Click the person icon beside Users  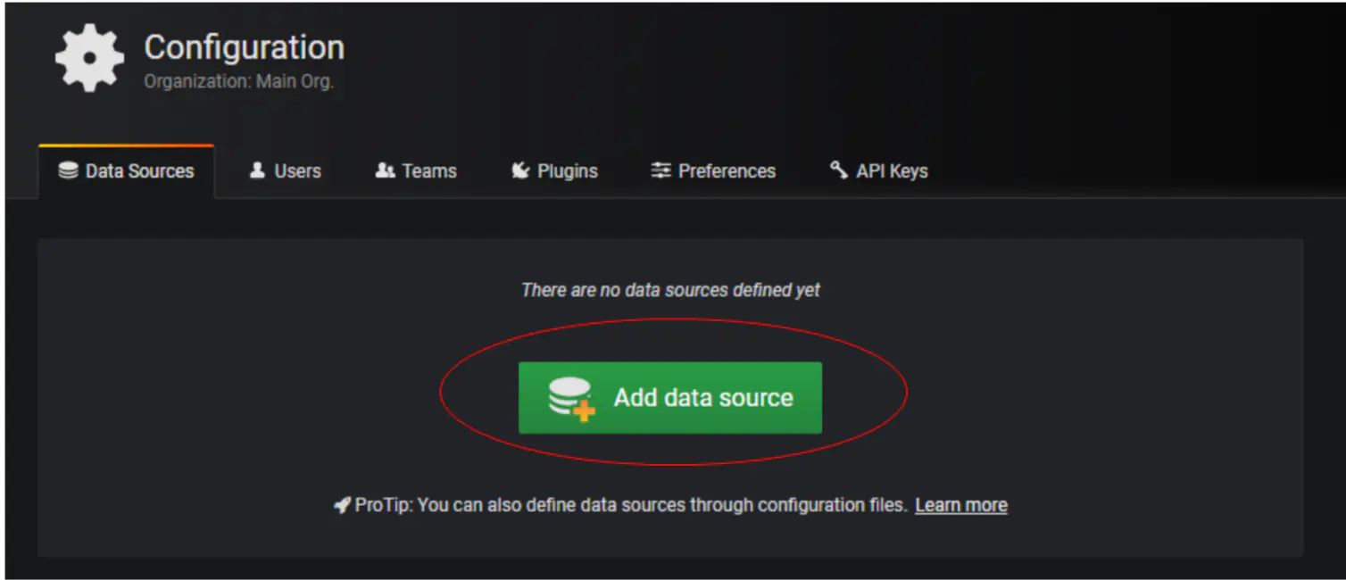point(258,170)
